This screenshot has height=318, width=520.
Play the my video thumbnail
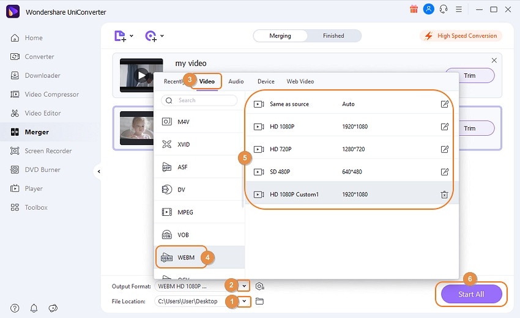coord(141,76)
